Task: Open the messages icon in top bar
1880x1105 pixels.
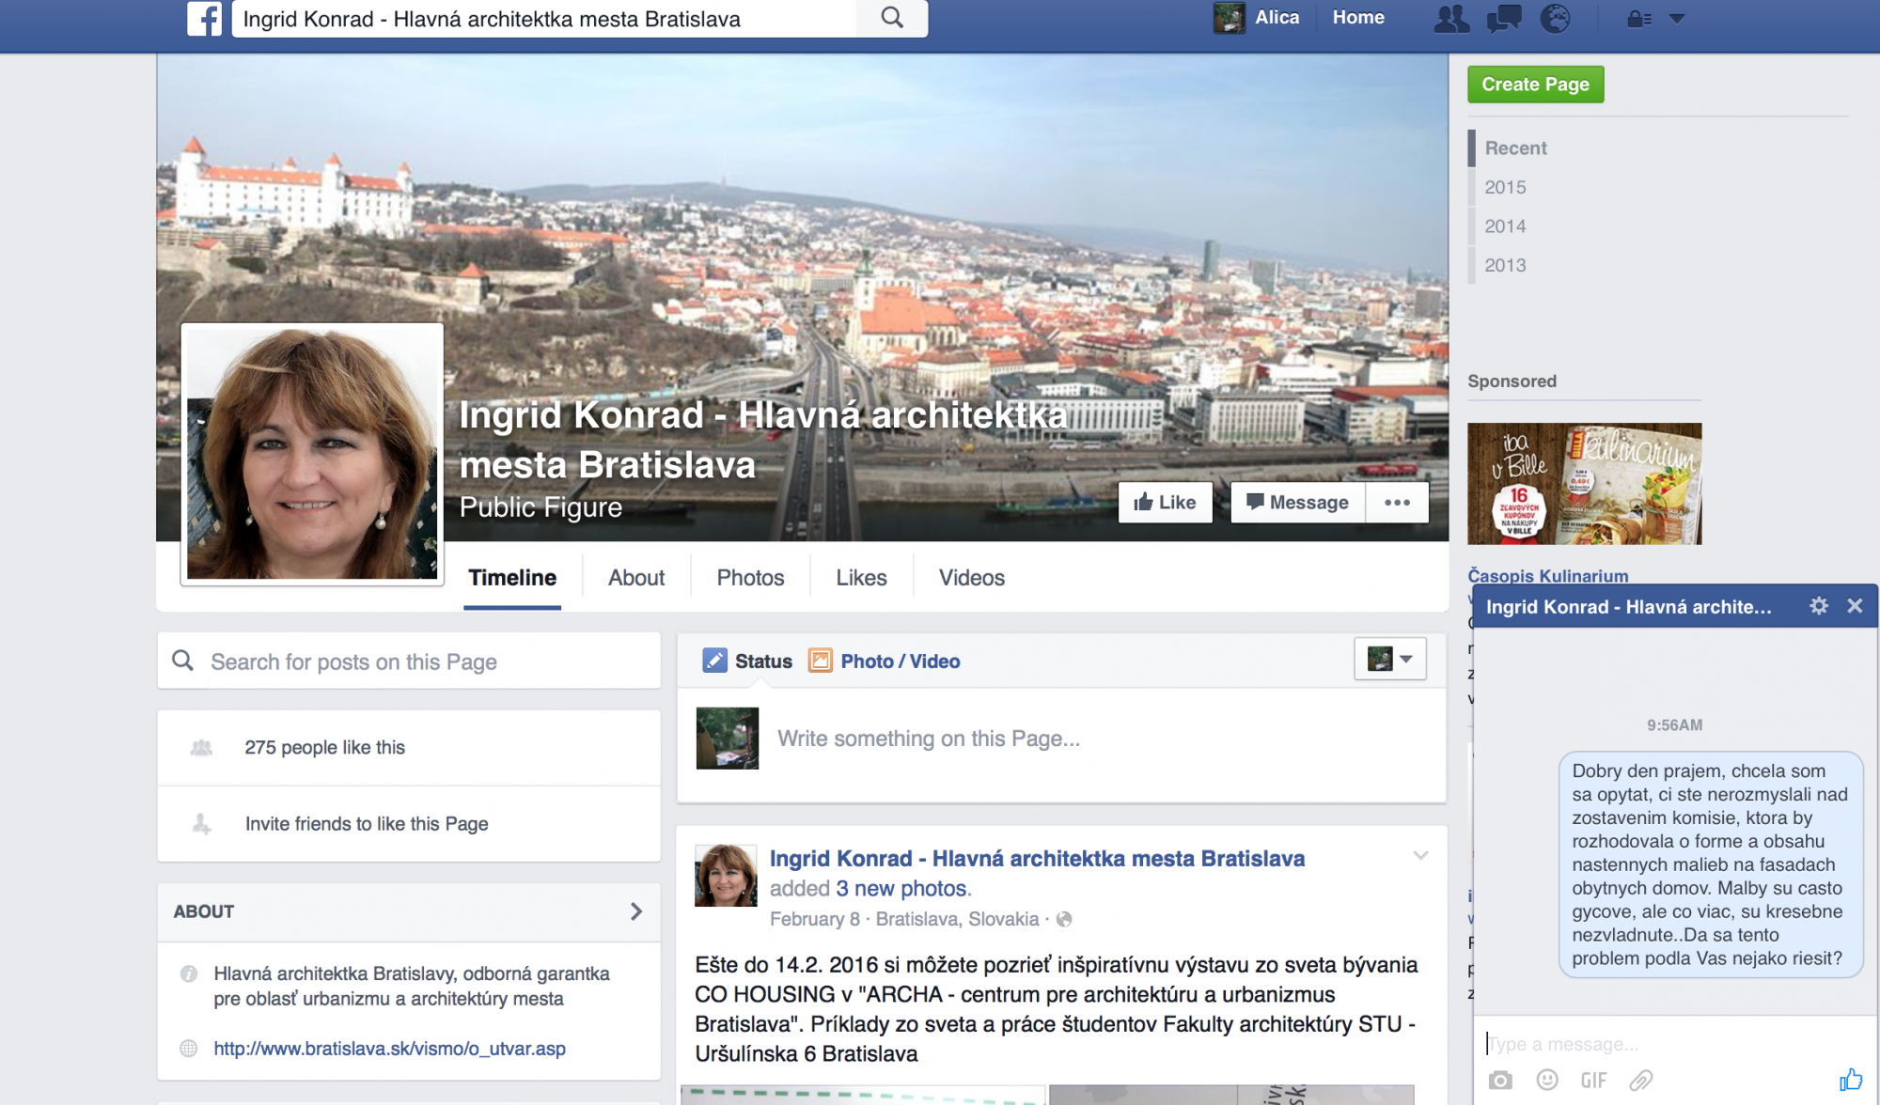Action: click(1503, 19)
